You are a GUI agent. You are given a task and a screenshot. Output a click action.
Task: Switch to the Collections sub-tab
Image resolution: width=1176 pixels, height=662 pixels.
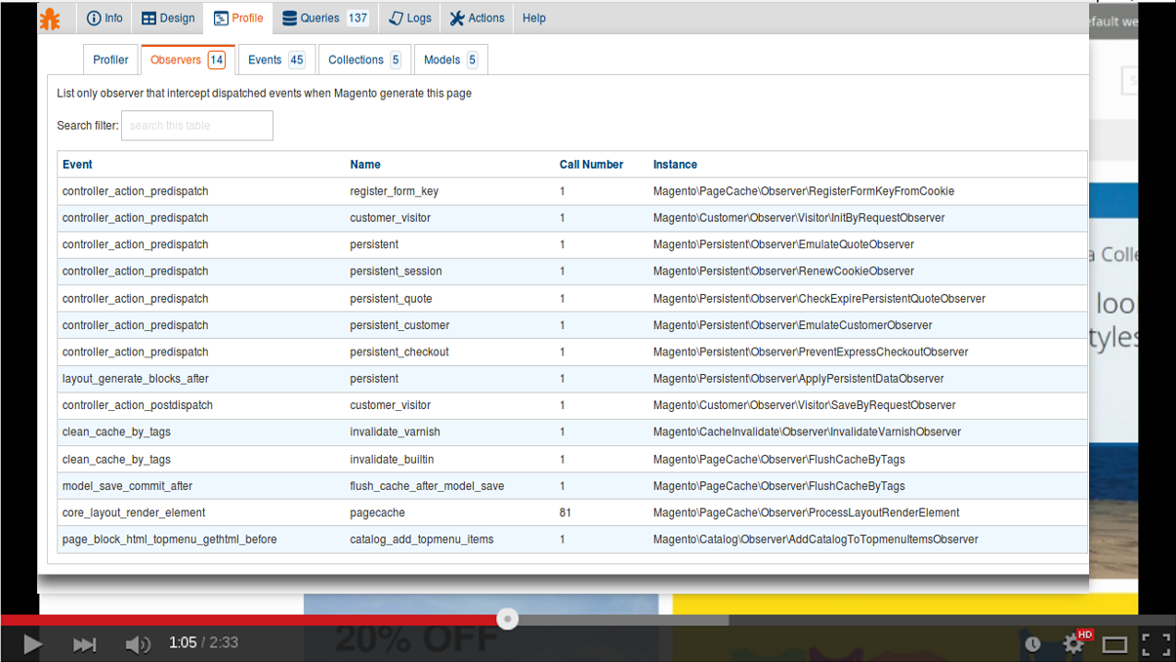(x=364, y=60)
